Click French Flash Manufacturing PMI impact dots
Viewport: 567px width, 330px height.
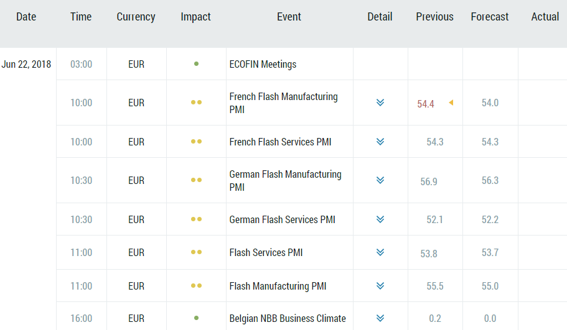(196, 103)
